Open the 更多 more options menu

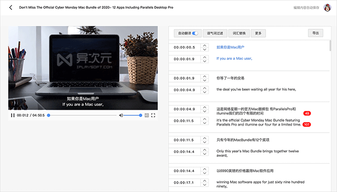(x=258, y=33)
